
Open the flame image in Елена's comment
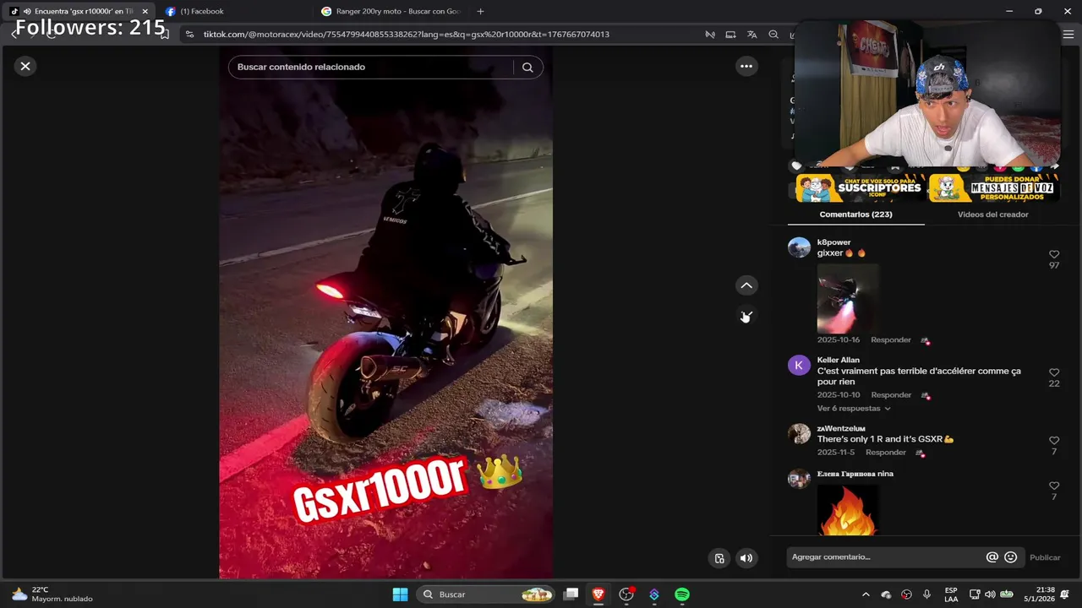point(848,509)
